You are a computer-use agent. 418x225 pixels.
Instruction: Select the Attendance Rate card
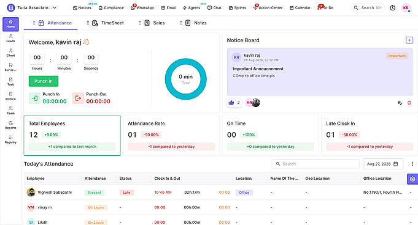coord(171,135)
